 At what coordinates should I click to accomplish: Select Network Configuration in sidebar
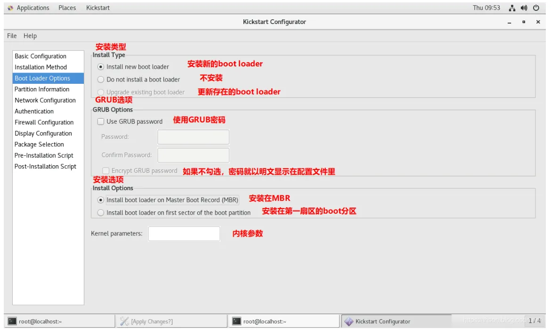[x=48, y=100]
